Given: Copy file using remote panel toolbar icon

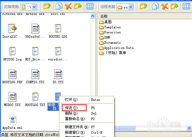Looking at the screenshot, I should coord(155,6).
